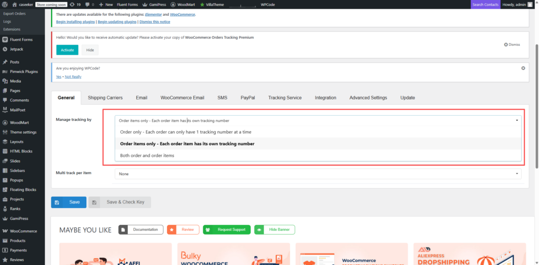Click the WoodMart circle icon in admin bar
539x265 pixels.
pos(173,4)
